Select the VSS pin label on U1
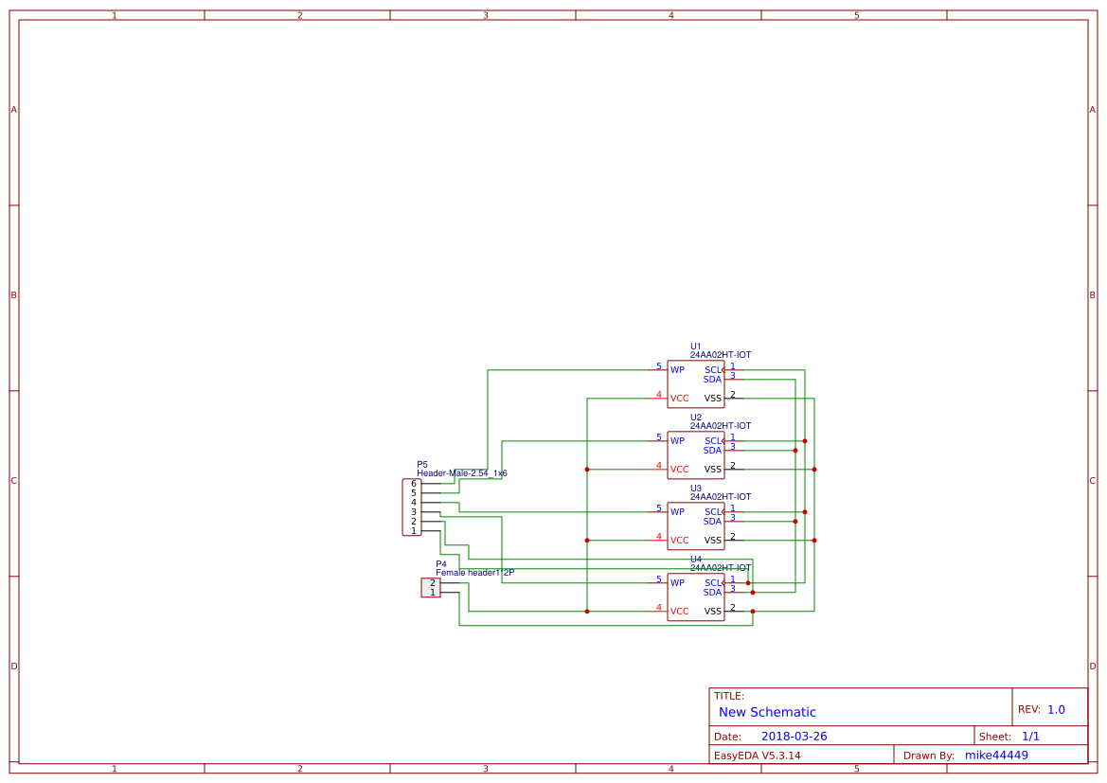This screenshot has height=783, width=1107. pos(713,399)
